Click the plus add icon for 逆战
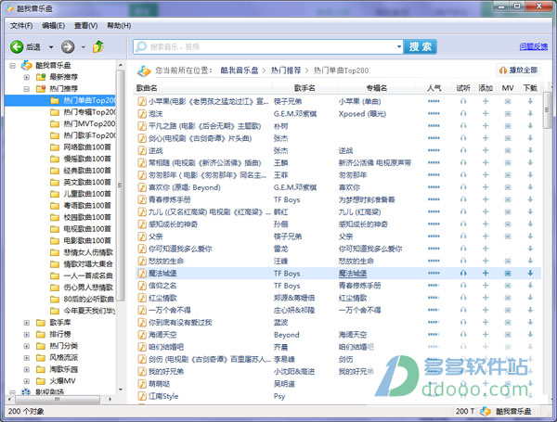Screen dimensions: 557x422 [486, 150]
